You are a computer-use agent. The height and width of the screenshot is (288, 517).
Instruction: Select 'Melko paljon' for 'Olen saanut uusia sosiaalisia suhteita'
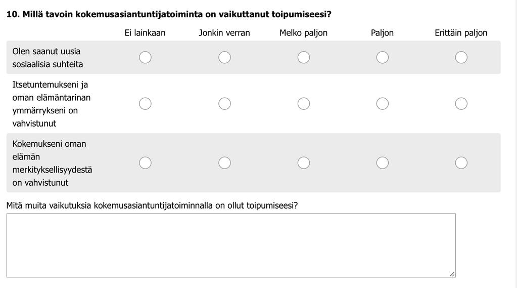(x=304, y=58)
